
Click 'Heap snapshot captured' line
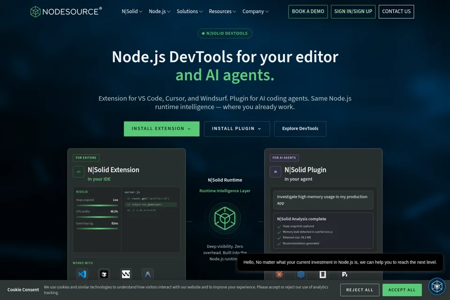tap(298, 226)
